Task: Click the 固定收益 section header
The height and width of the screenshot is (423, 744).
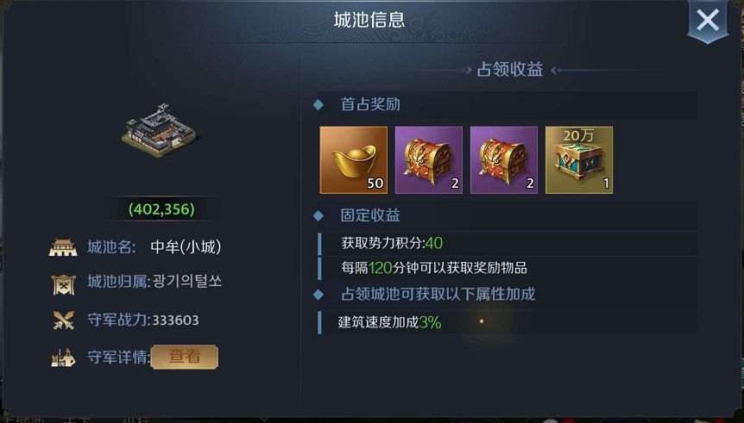Action: 370,215
